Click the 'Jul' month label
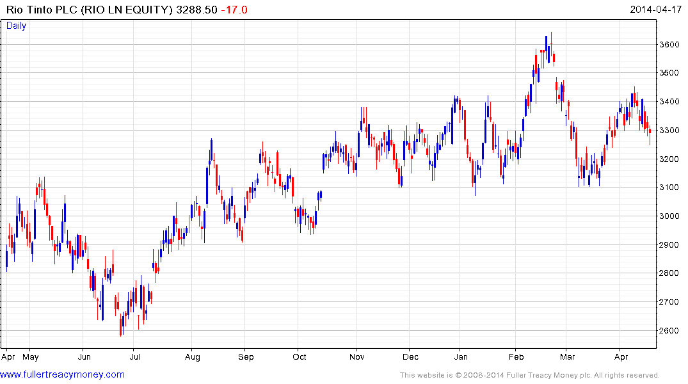The height and width of the screenshot is (384, 688). (135, 357)
